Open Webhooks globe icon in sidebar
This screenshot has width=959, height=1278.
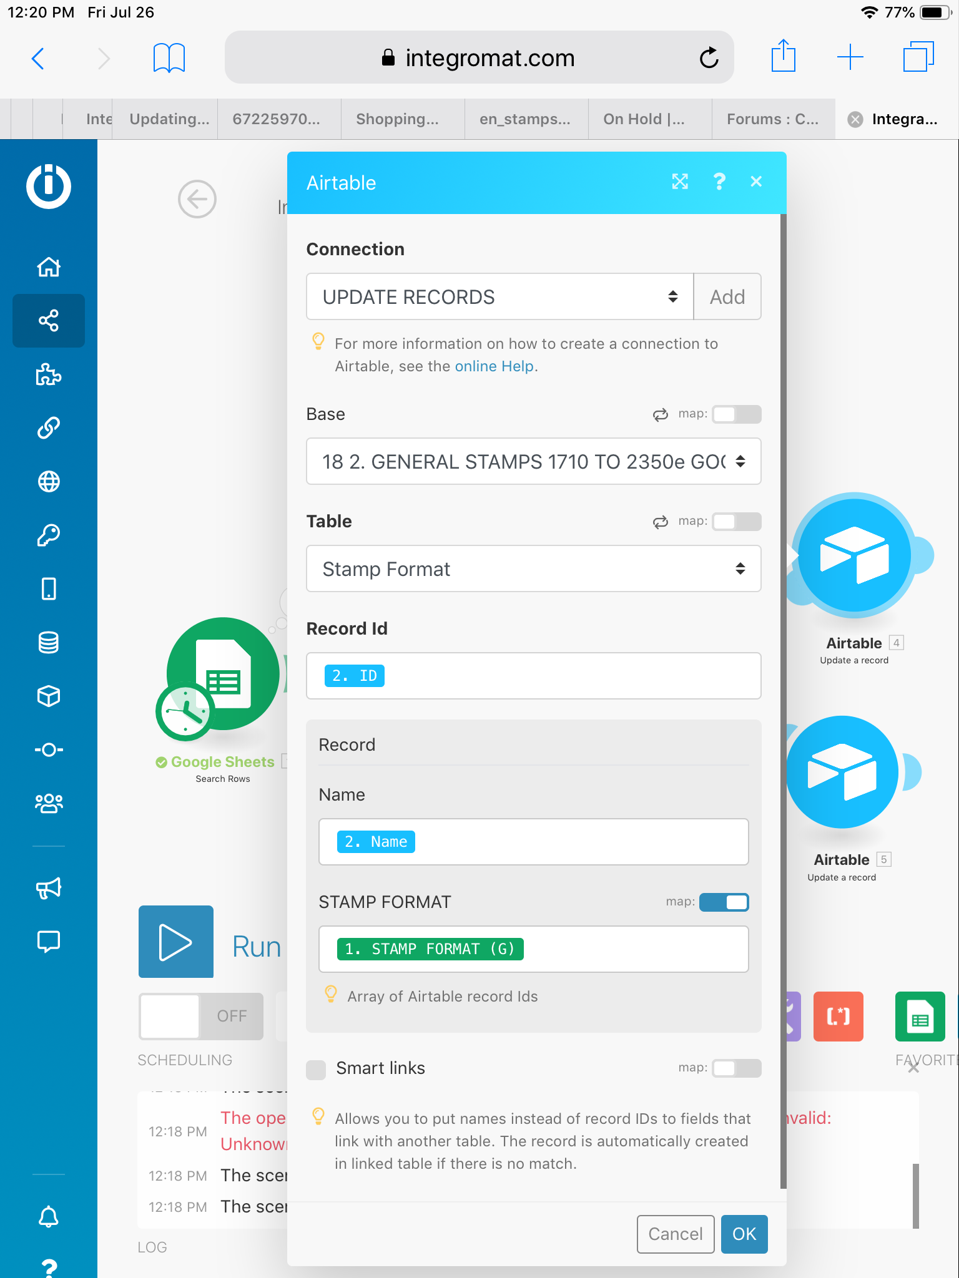(x=49, y=482)
